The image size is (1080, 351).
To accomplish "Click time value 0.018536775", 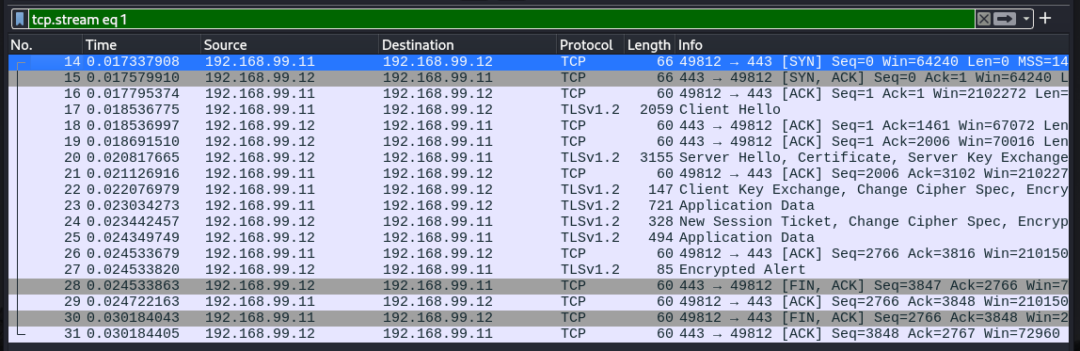I will click(133, 110).
